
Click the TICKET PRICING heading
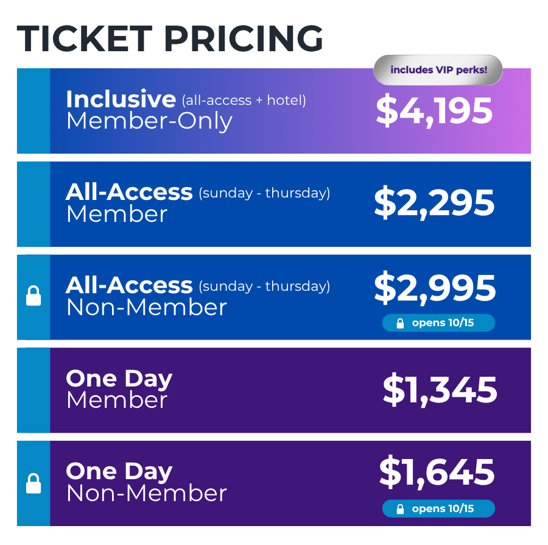pyautogui.click(x=170, y=39)
